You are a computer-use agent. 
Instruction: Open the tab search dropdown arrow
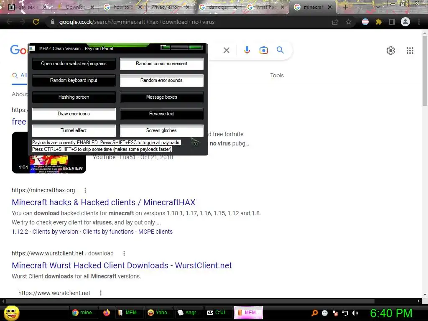coord(378,7)
